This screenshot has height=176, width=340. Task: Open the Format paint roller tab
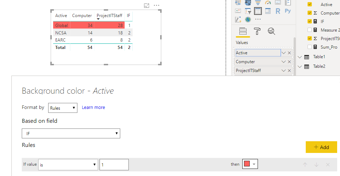tap(257, 31)
